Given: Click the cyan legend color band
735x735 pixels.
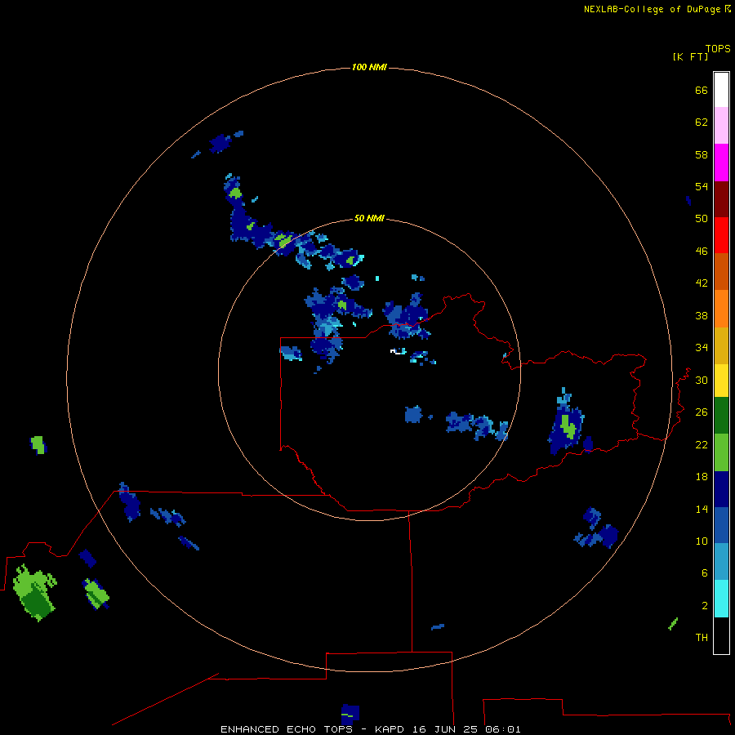Looking at the screenshot, I should 721,599.
